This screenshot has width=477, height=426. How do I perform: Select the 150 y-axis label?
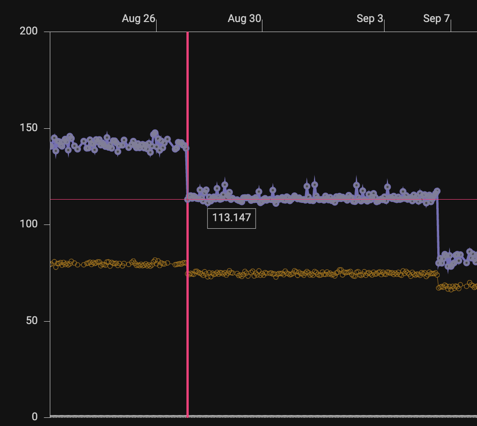pyautogui.click(x=29, y=128)
